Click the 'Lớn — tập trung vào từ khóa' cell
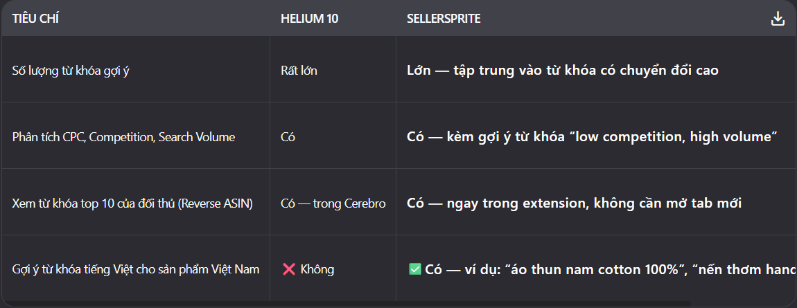The image size is (797, 308). [x=563, y=71]
